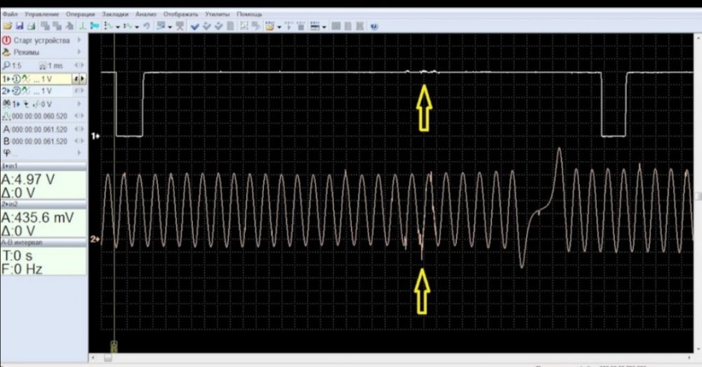702x367 pixels.
Task: Click time base stepper arrows next to 1 ms
Action: coord(79,66)
